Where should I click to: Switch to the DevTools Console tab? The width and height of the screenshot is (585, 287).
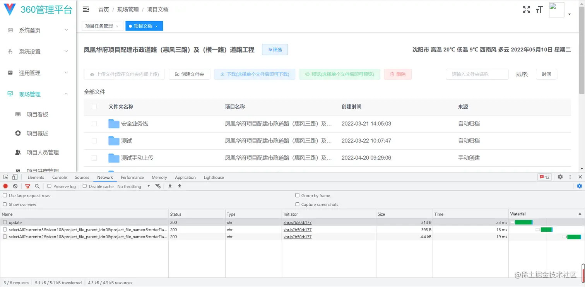(x=60, y=178)
